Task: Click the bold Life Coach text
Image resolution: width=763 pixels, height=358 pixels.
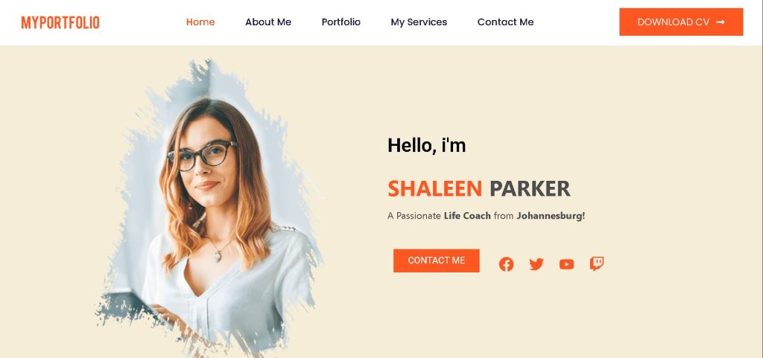Action: (x=467, y=216)
